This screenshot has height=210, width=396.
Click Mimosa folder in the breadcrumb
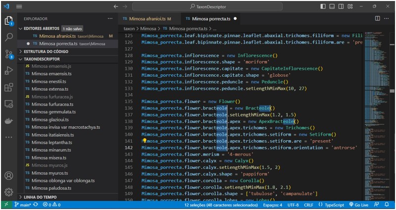[x=148, y=29]
